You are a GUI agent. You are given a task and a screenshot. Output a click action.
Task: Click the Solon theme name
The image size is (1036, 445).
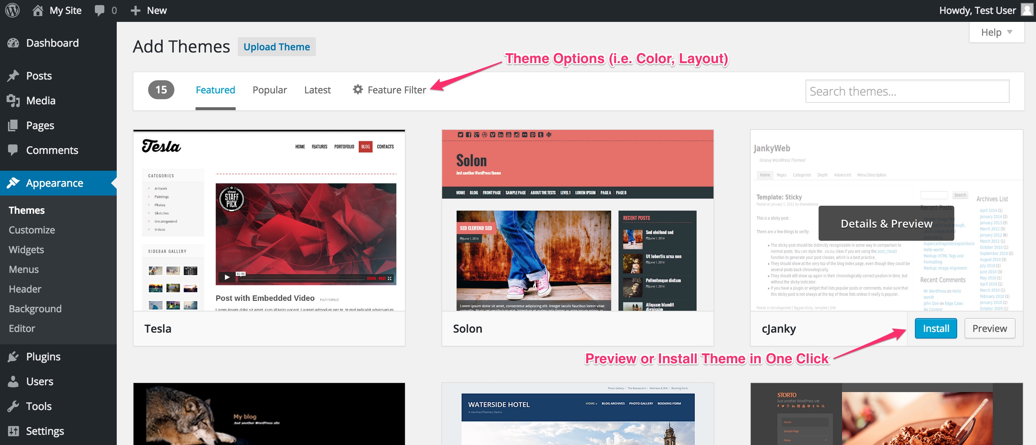467,328
